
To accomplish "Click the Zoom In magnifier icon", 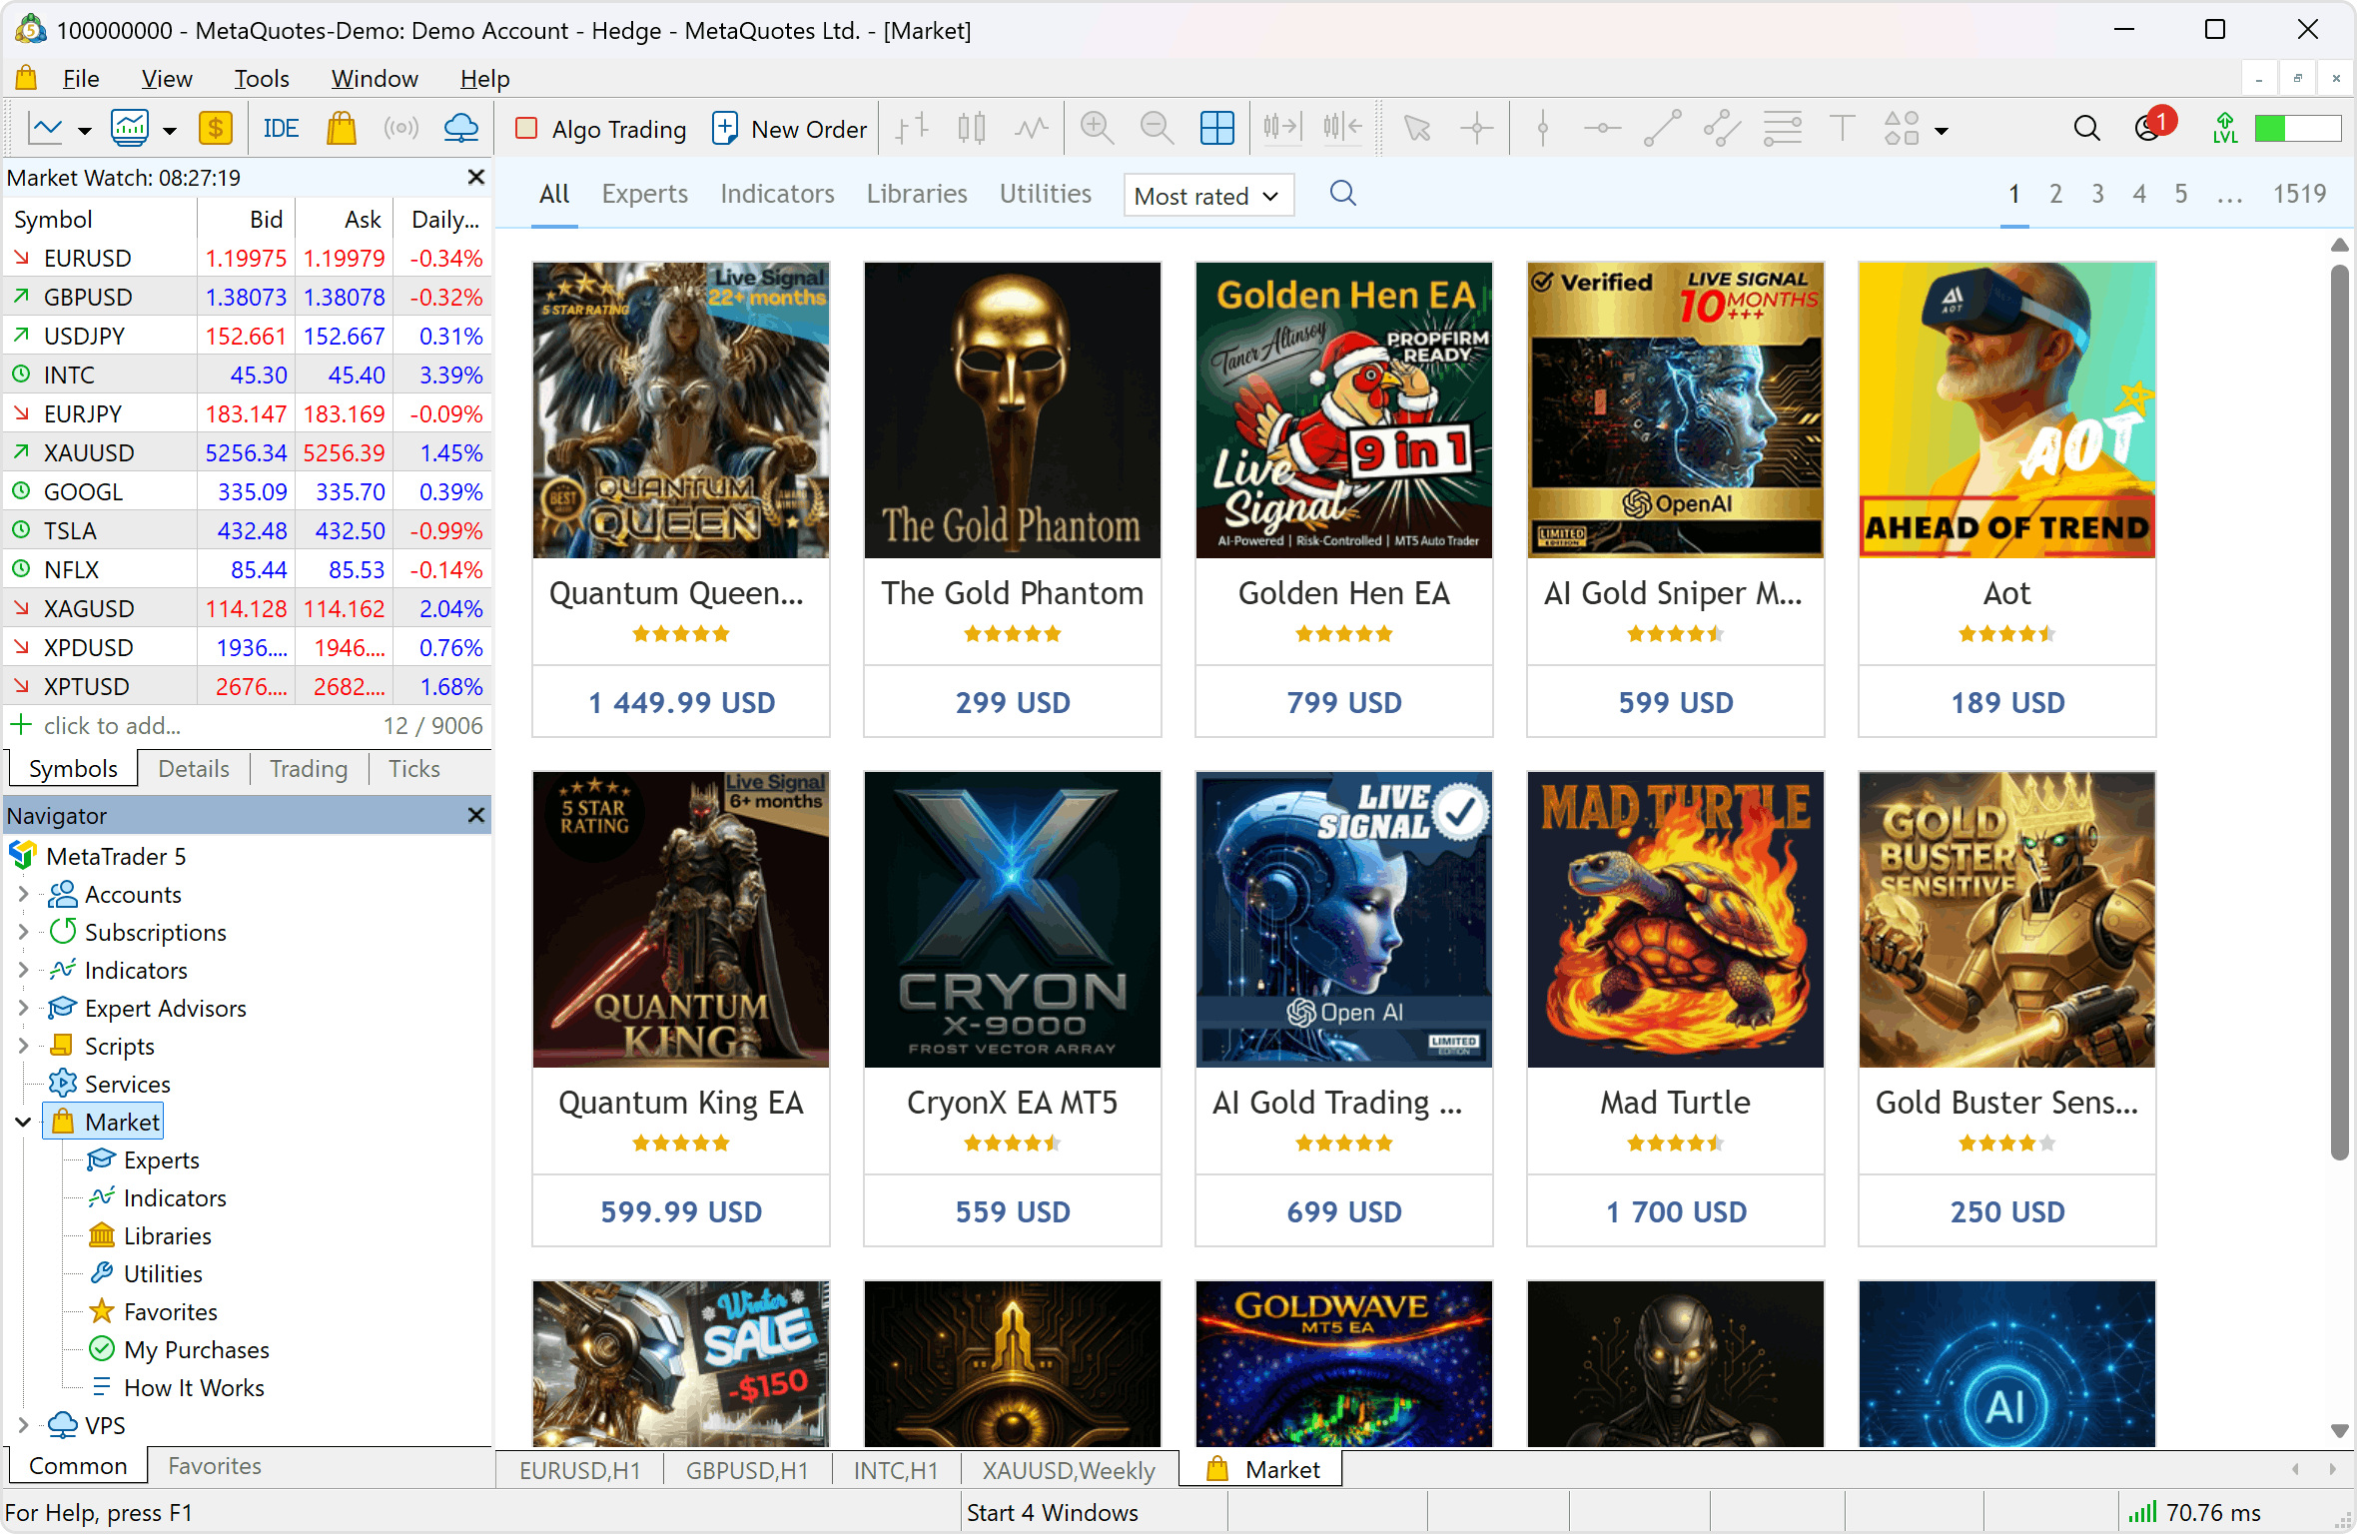I will pyautogui.click(x=1097, y=129).
